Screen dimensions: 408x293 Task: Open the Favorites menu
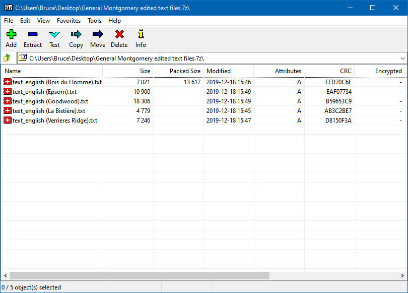[x=69, y=21]
